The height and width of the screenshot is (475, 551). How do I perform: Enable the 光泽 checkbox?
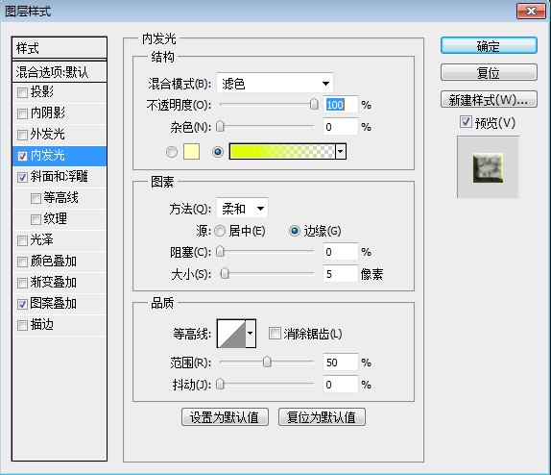pyautogui.click(x=22, y=240)
